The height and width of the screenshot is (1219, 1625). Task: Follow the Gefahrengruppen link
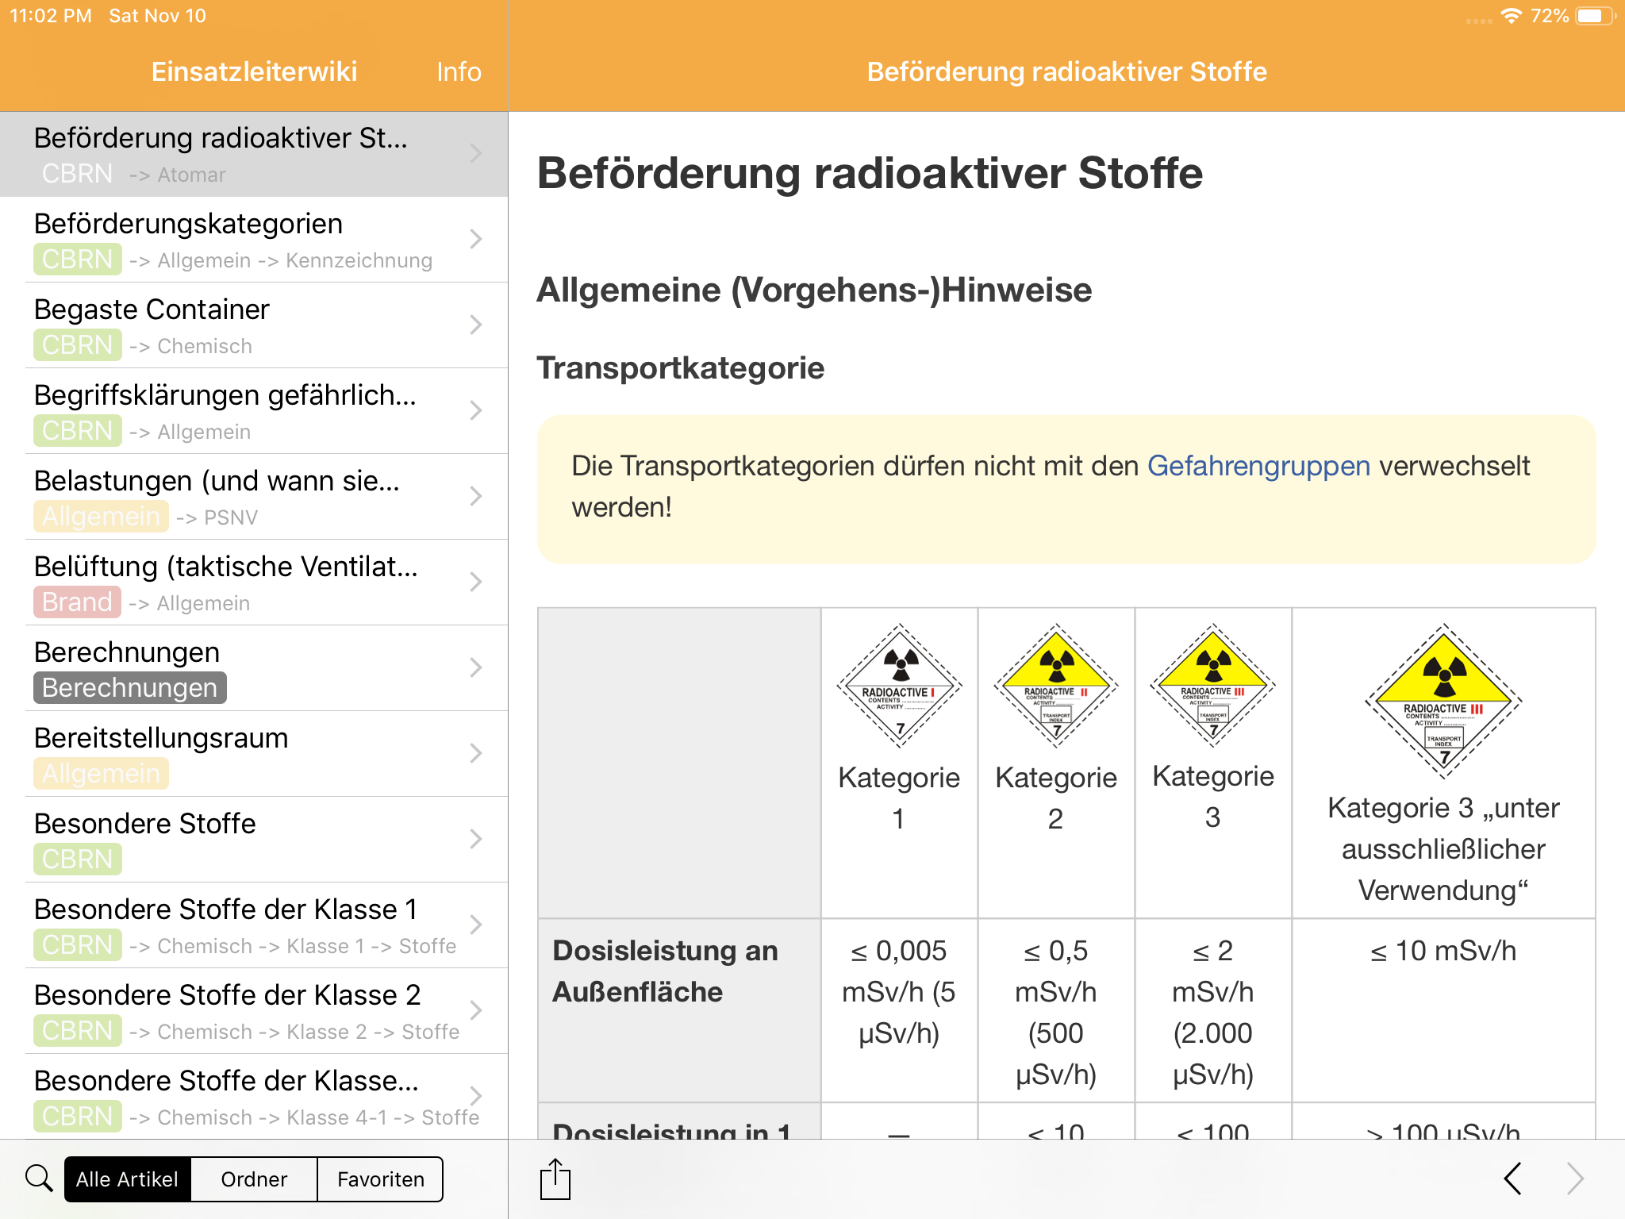pos(1258,466)
